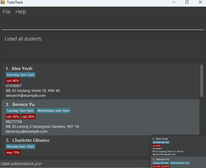Click phone number 99272758
The image size is (206, 168).
14,122
